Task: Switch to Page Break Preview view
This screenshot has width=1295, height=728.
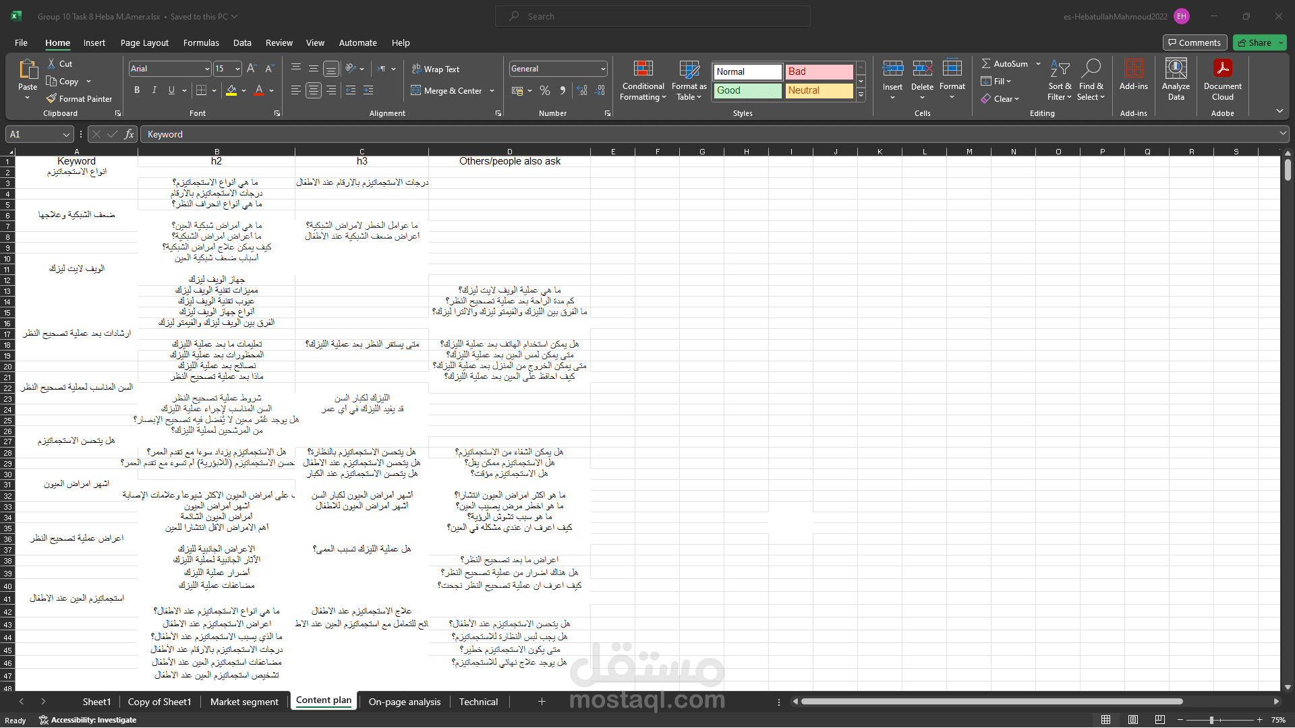Action: (x=1160, y=720)
